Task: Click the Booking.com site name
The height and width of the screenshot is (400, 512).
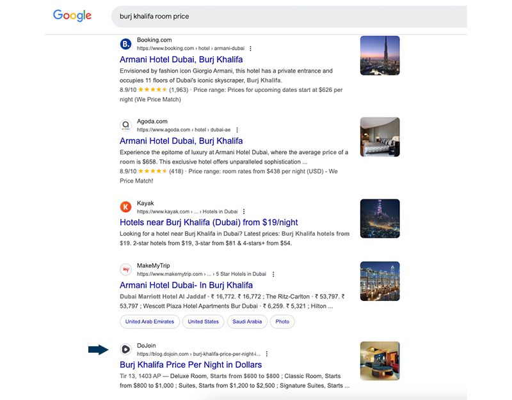Action: [x=154, y=40]
